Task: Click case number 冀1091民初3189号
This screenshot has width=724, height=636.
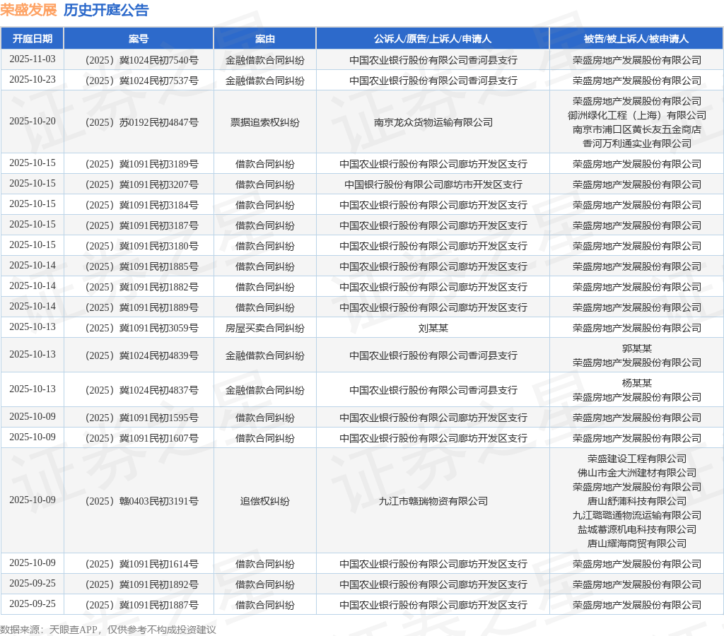Action: point(141,165)
